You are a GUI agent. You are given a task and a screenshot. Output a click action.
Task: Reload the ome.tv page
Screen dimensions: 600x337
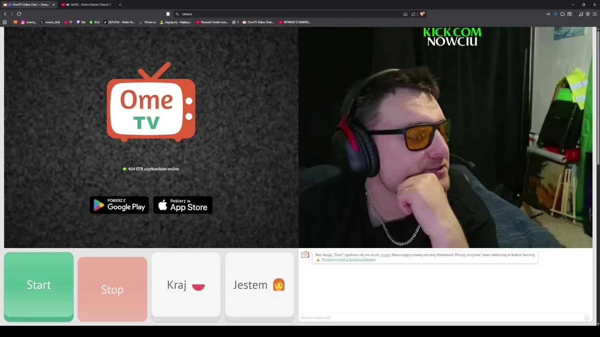[19, 14]
